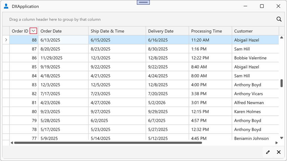
Task: Click the vertical scrollbar down arrow
Action: (282, 138)
